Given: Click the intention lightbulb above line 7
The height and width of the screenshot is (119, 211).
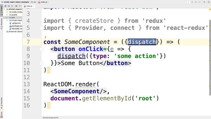Looking at the screenshot, I should click(45, 37).
